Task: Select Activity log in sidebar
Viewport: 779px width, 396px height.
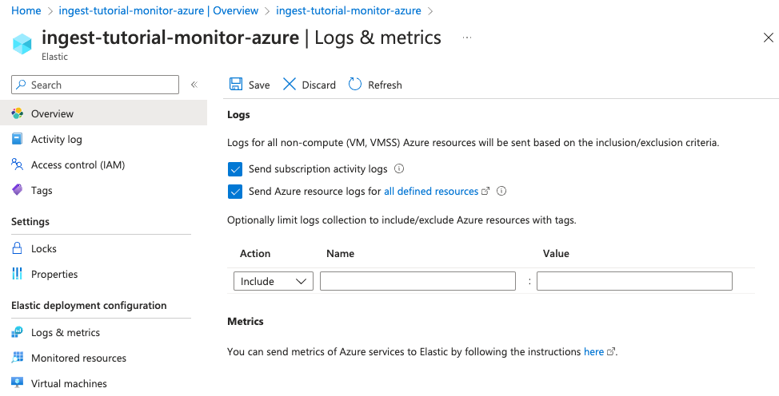Action: click(x=56, y=140)
